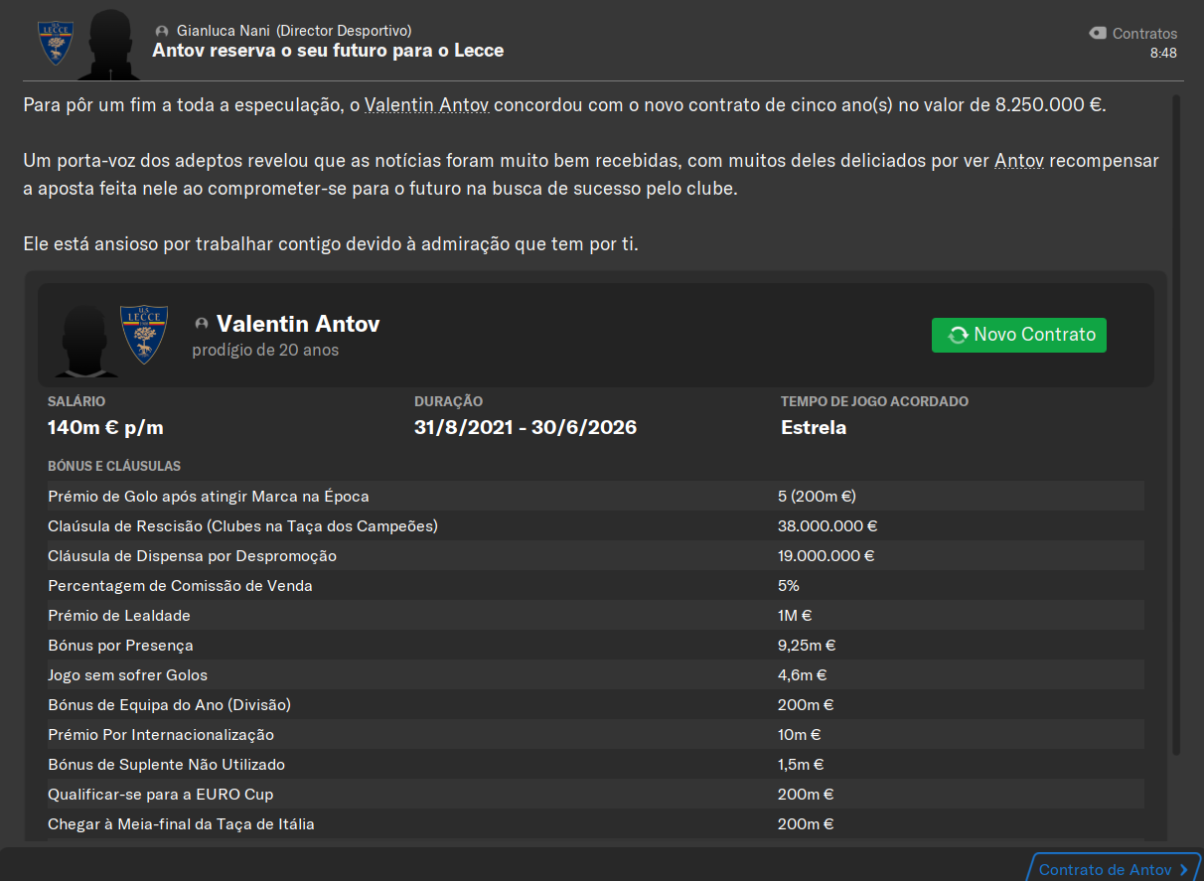Select Chegar à Meia-final da Taça row
This screenshot has width=1204, height=881.
596,823
